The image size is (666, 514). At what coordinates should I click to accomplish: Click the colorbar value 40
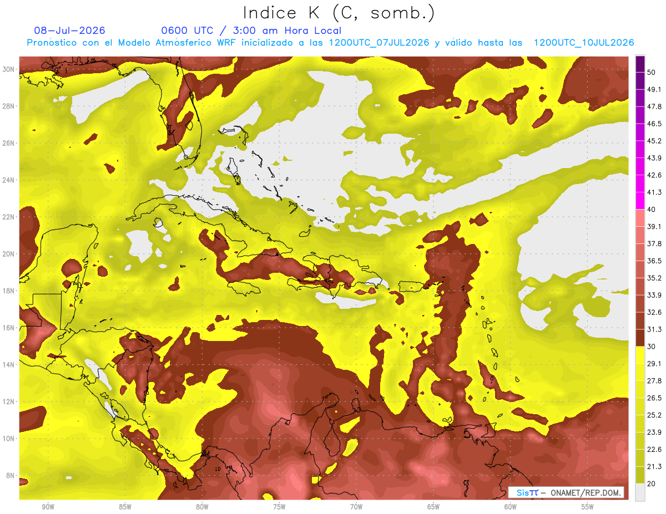click(x=652, y=210)
